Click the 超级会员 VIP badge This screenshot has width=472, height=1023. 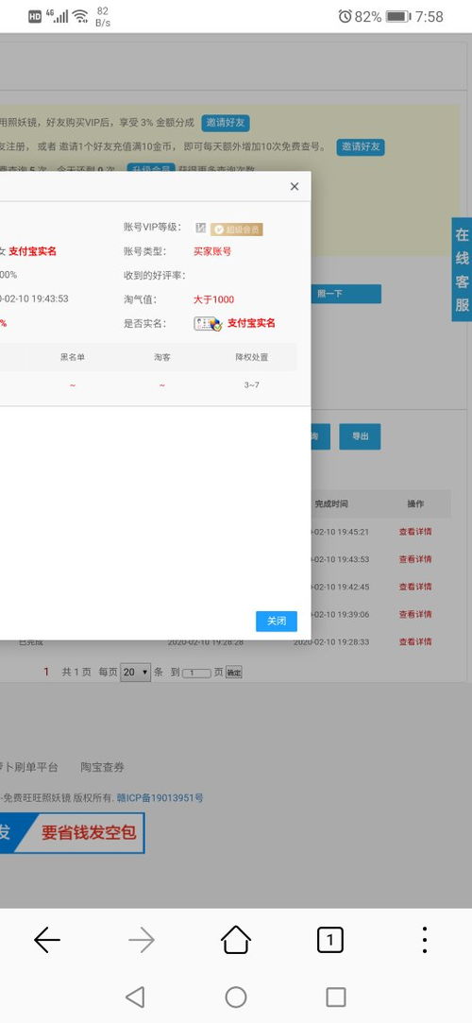point(237,229)
